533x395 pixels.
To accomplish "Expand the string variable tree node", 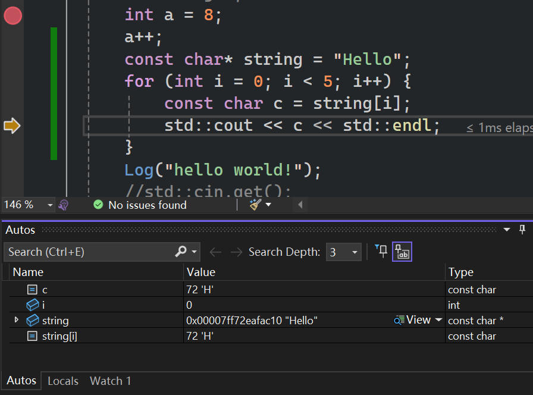I will point(17,321).
